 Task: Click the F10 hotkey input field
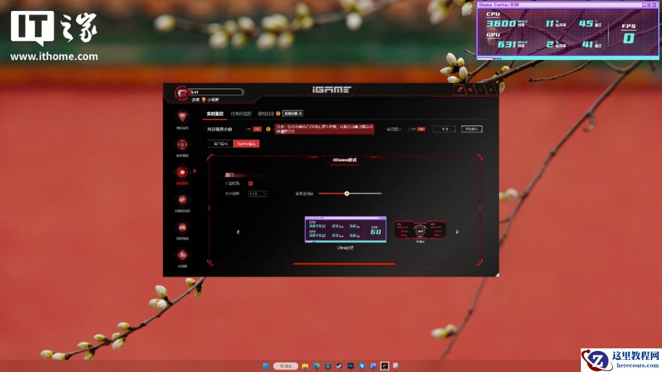[x=444, y=129]
